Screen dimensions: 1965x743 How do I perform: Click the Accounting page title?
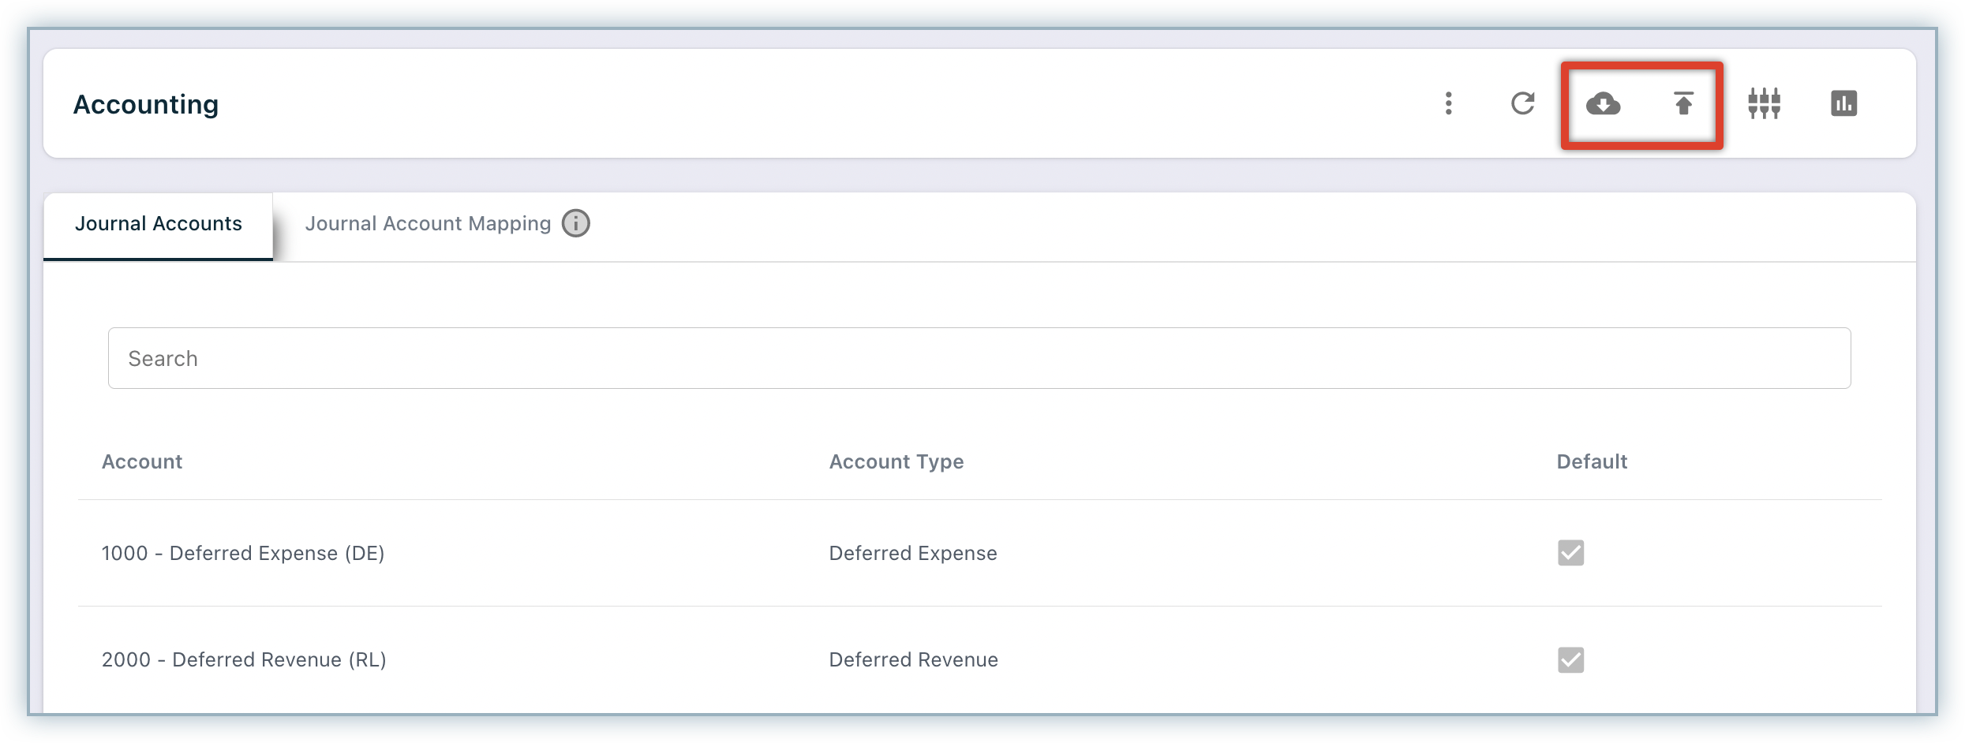coord(146,104)
